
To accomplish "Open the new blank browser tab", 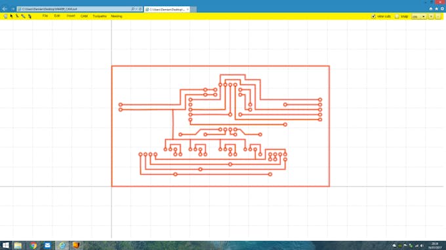I will (x=193, y=9).
